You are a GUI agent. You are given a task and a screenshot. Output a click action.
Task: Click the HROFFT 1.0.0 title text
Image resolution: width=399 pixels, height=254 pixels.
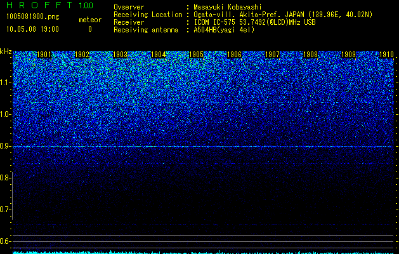pyautogui.click(x=50, y=5)
